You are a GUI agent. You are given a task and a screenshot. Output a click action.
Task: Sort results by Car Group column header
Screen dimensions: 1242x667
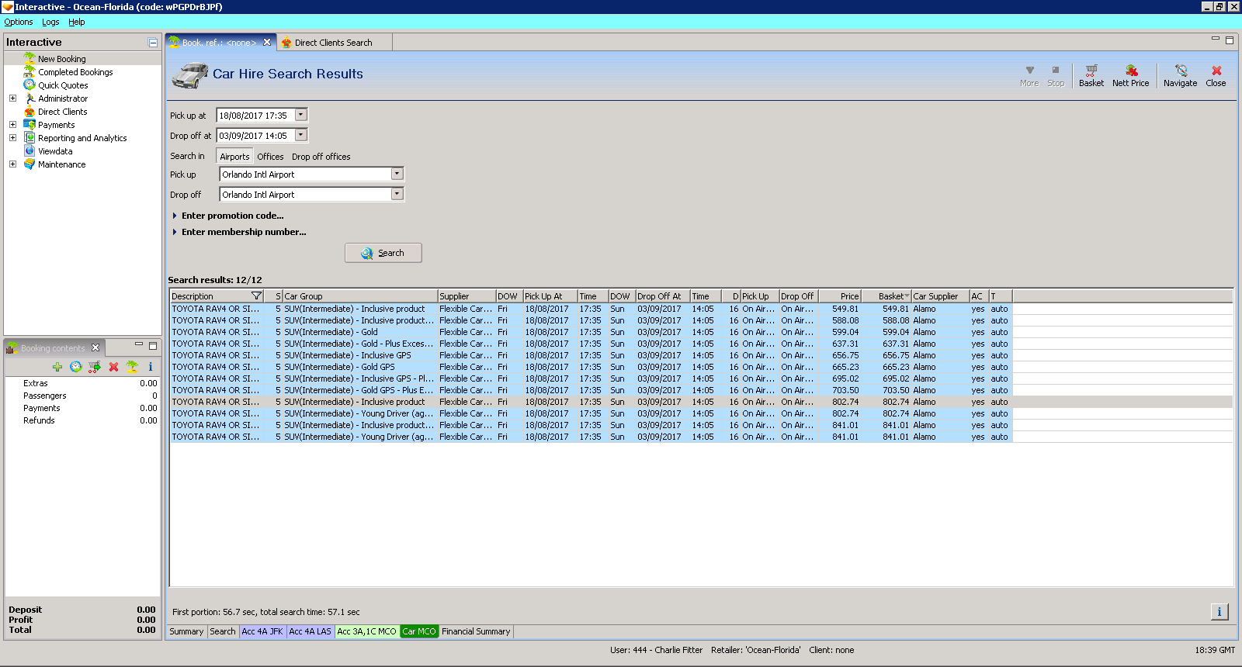point(360,296)
